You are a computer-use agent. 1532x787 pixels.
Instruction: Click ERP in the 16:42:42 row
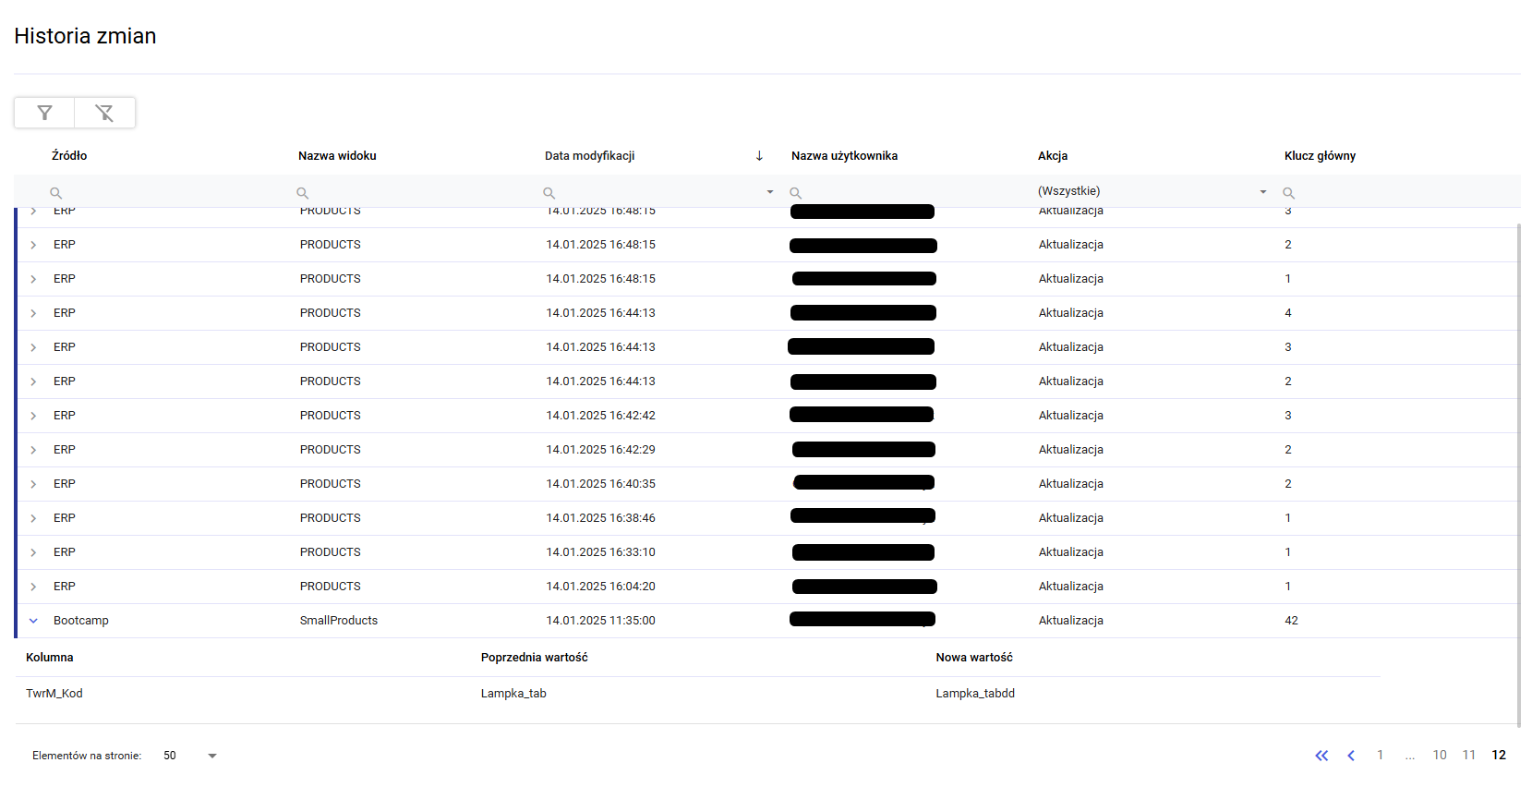point(65,416)
